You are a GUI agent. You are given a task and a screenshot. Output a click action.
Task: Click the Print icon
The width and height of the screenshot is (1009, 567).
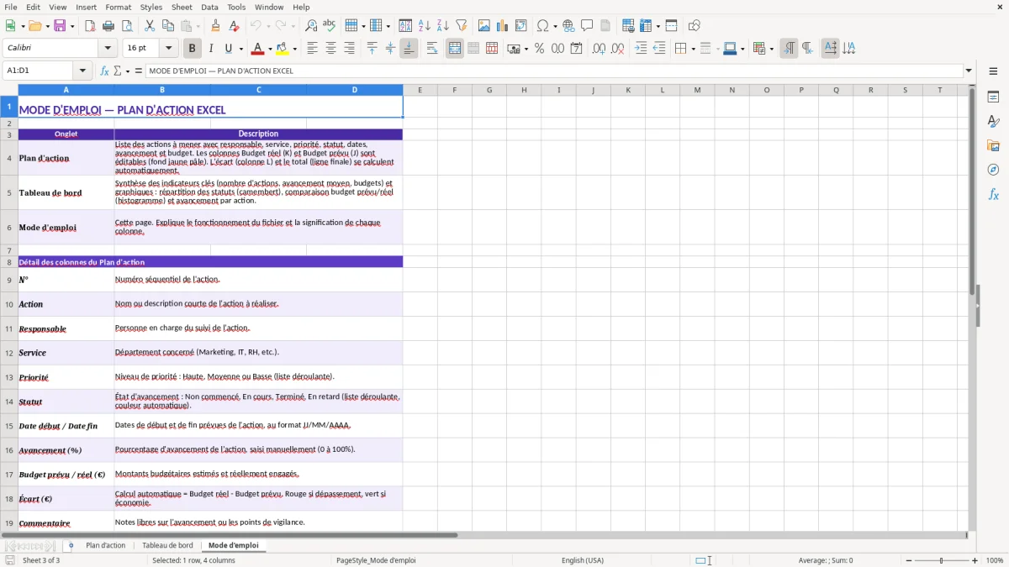click(108, 26)
